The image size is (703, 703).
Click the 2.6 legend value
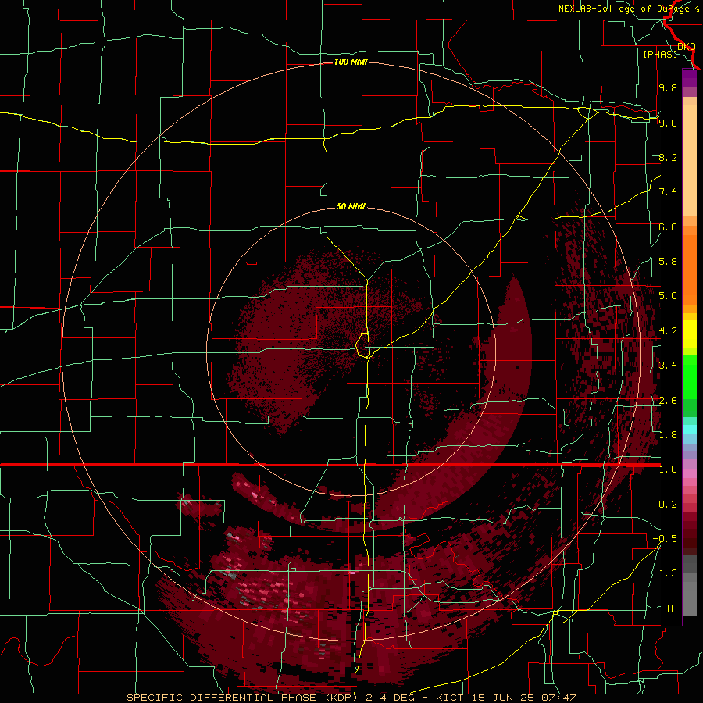(668, 401)
